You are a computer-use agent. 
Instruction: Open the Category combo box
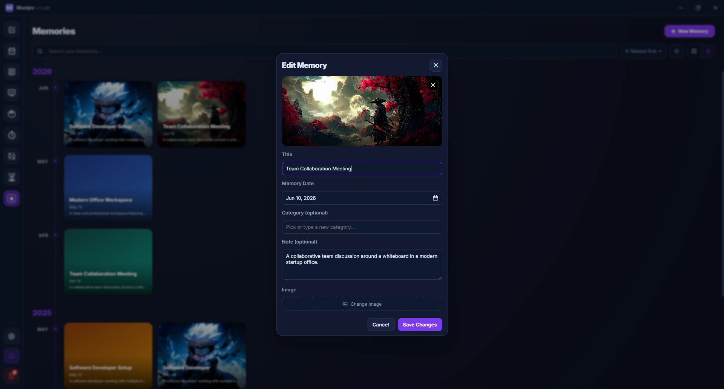click(x=362, y=227)
